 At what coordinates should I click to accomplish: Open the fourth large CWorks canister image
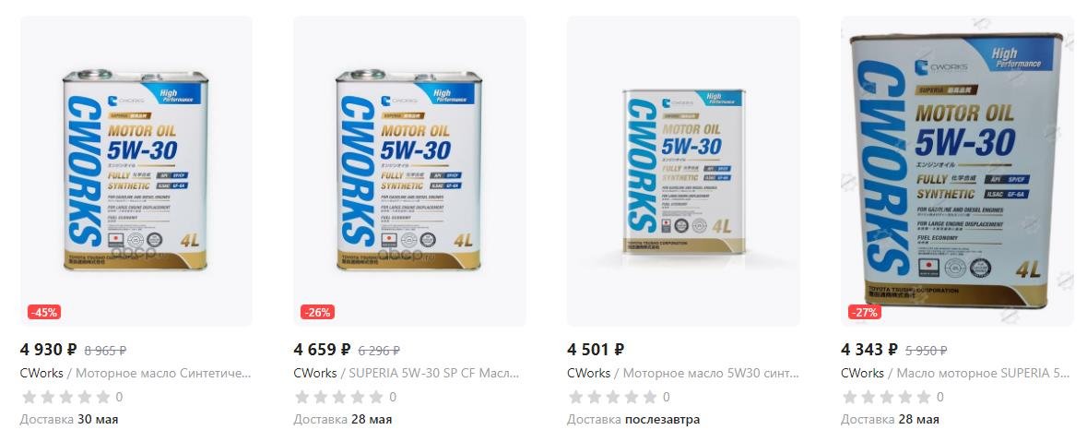click(x=957, y=171)
